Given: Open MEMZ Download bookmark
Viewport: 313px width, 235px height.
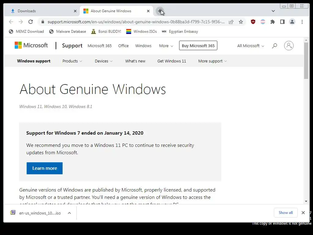Looking at the screenshot, I should (26, 32).
